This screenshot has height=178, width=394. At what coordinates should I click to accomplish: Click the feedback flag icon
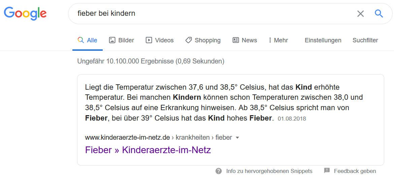tap(327, 171)
